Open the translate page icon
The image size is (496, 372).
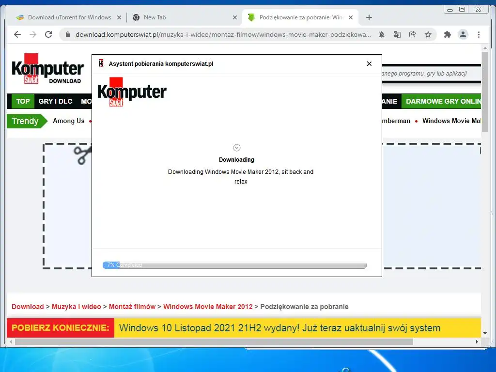click(397, 34)
